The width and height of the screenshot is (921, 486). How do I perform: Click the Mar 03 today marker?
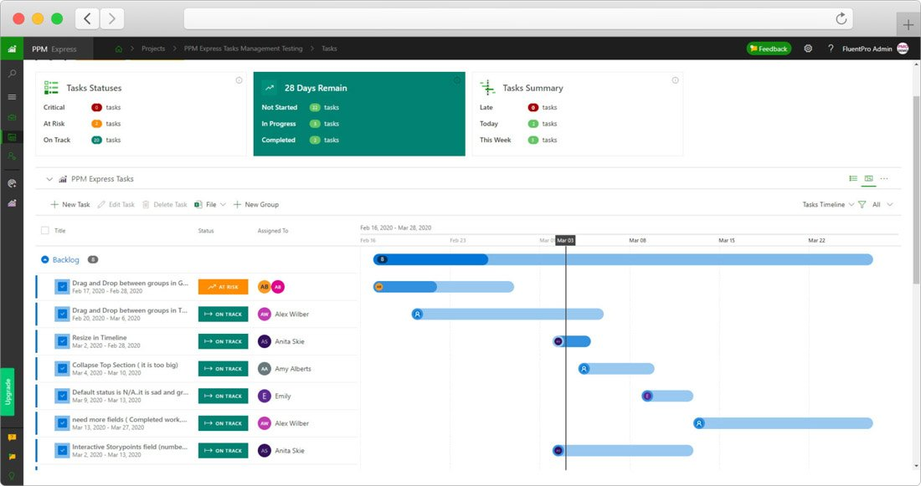tap(566, 240)
